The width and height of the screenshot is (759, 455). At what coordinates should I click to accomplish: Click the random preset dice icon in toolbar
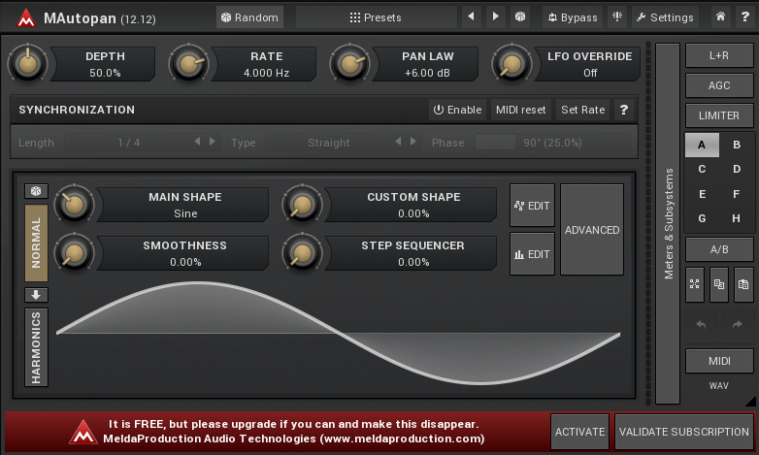[x=520, y=16]
